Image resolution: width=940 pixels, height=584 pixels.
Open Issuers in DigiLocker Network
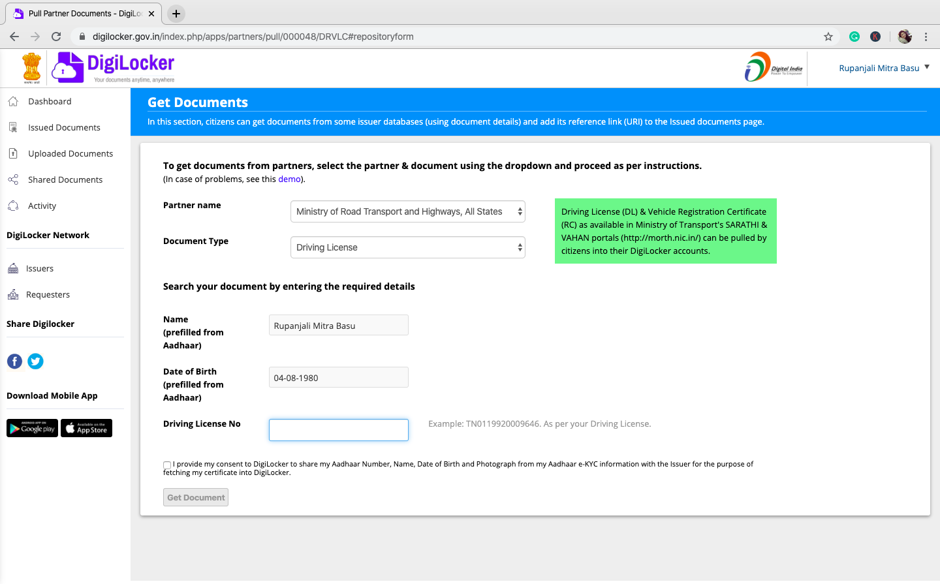[40, 268]
